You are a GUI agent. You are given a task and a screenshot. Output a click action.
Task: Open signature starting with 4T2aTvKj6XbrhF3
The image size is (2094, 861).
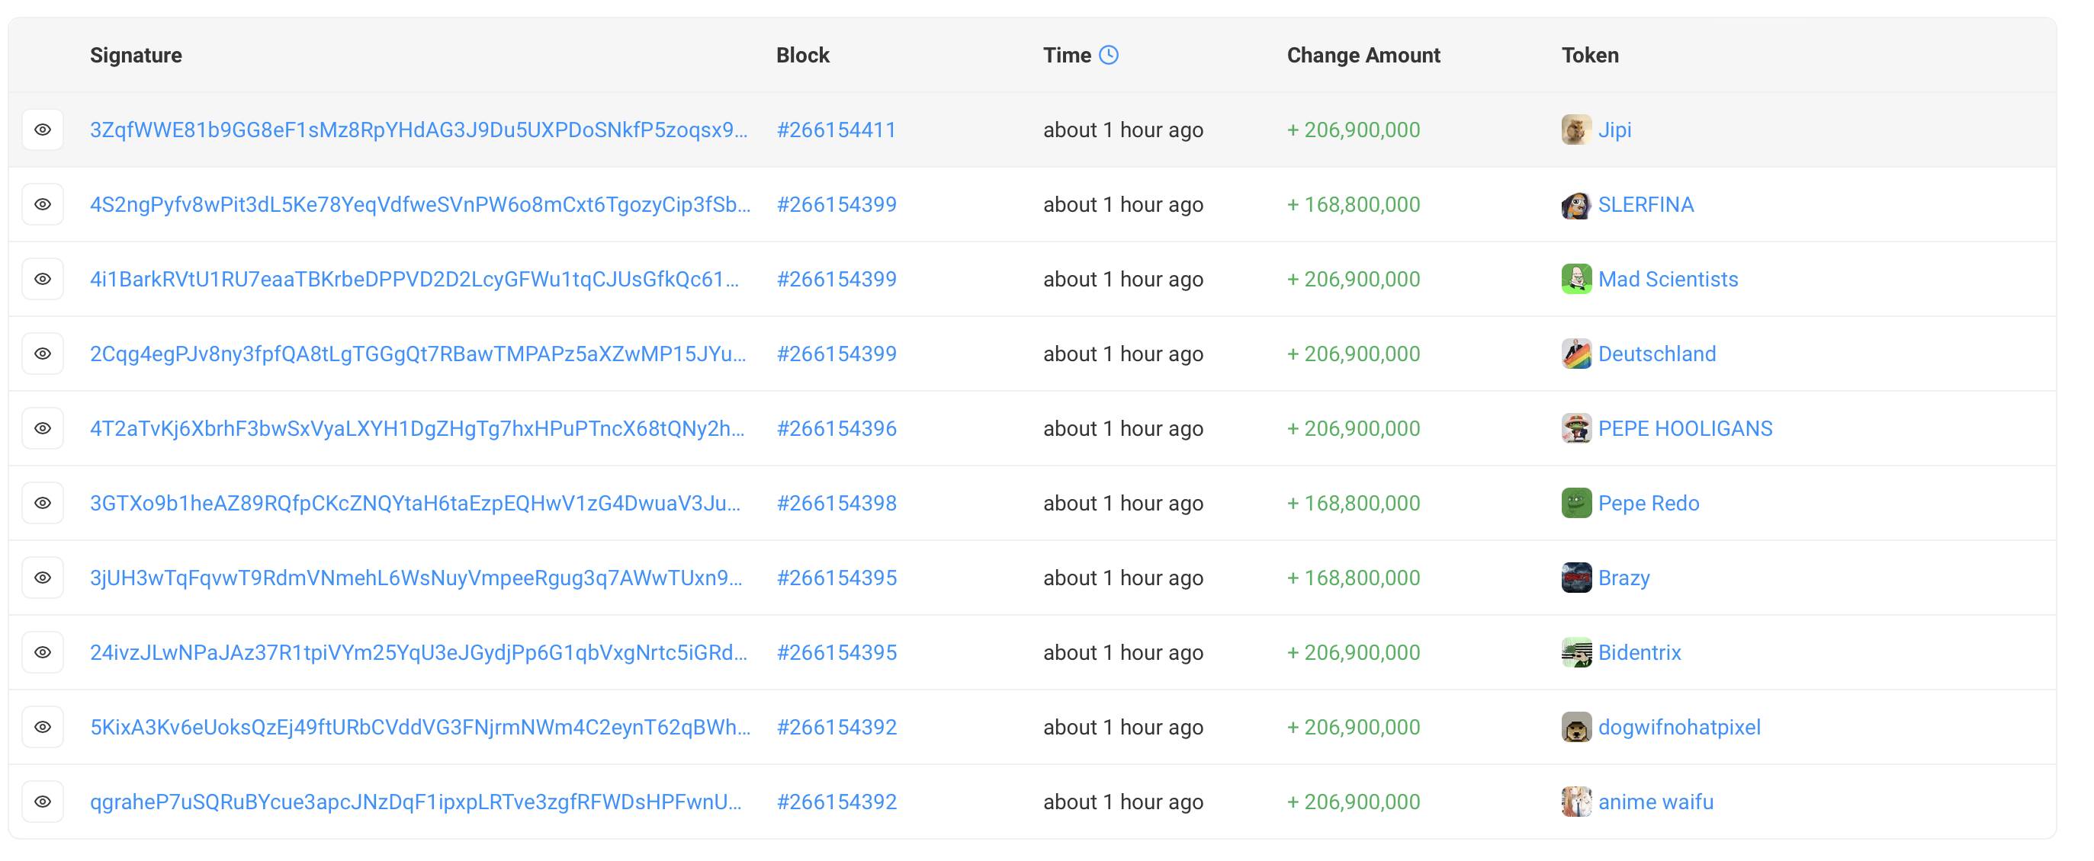417,429
